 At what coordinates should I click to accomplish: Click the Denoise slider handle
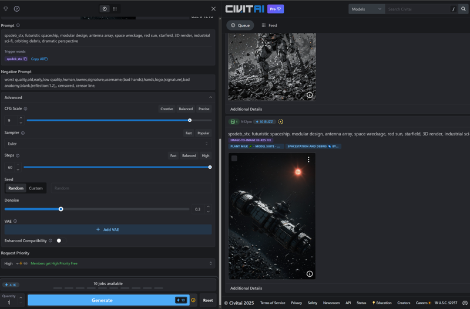click(x=61, y=209)
